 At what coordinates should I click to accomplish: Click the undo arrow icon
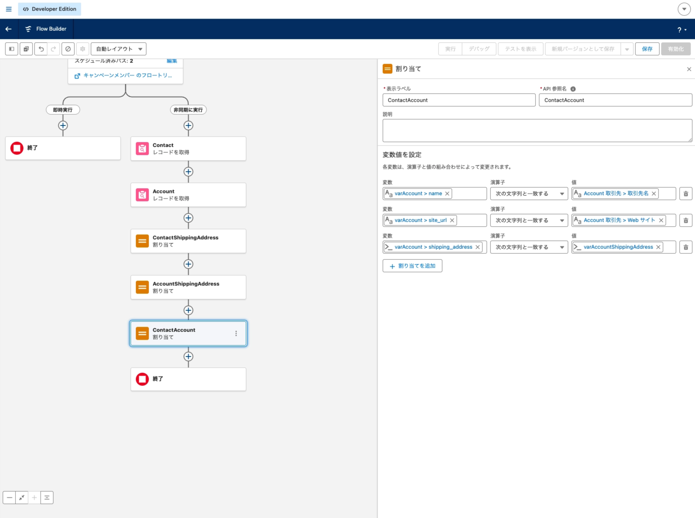coord(41,49)
